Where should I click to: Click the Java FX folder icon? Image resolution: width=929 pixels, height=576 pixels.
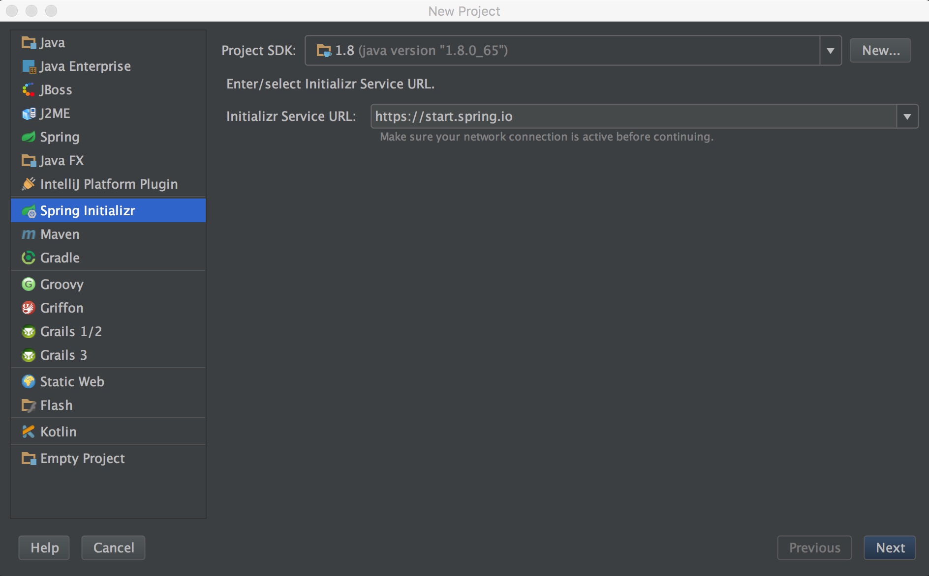[29, 161]
